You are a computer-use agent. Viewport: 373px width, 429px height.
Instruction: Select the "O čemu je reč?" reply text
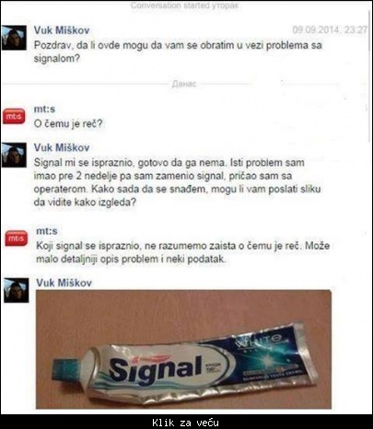tap(68, 124)
